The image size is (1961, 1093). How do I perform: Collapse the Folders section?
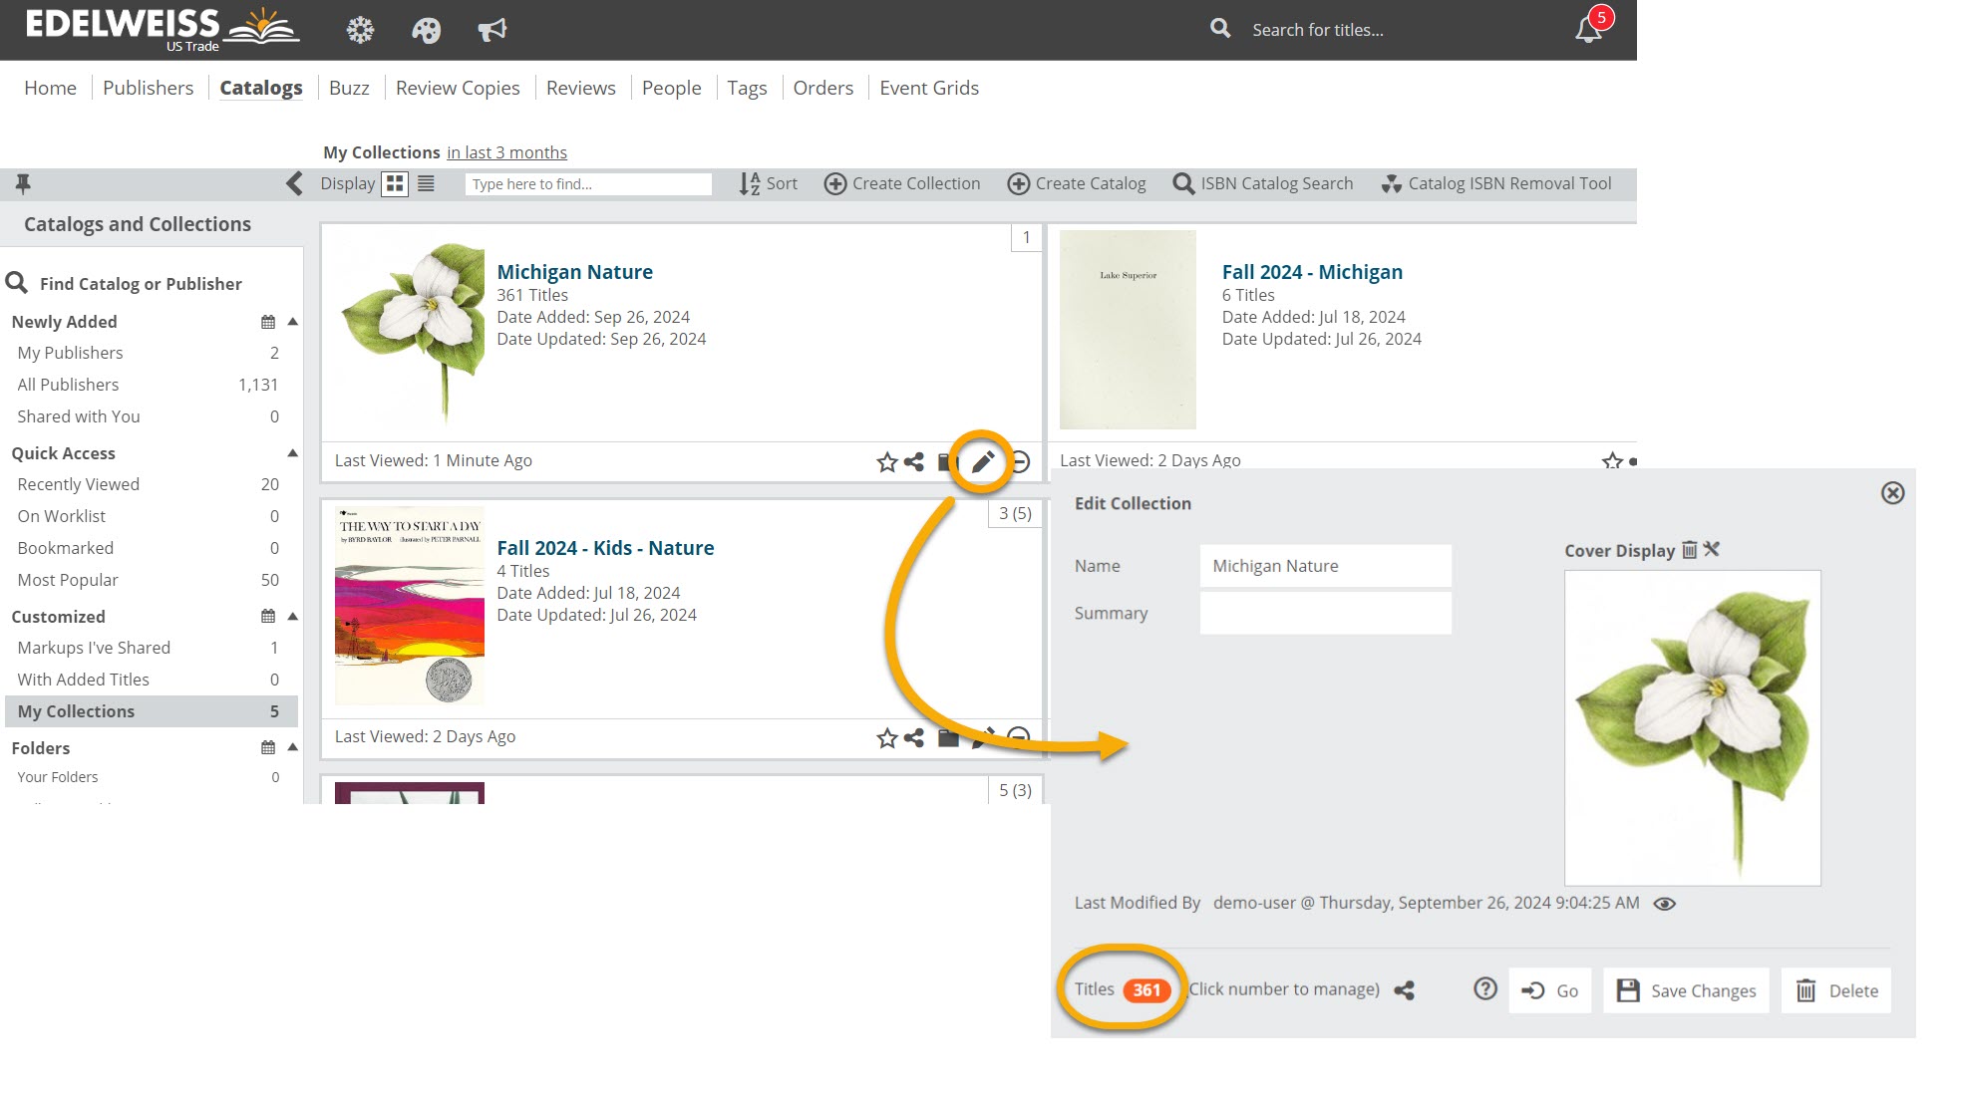tap(293, 748)
